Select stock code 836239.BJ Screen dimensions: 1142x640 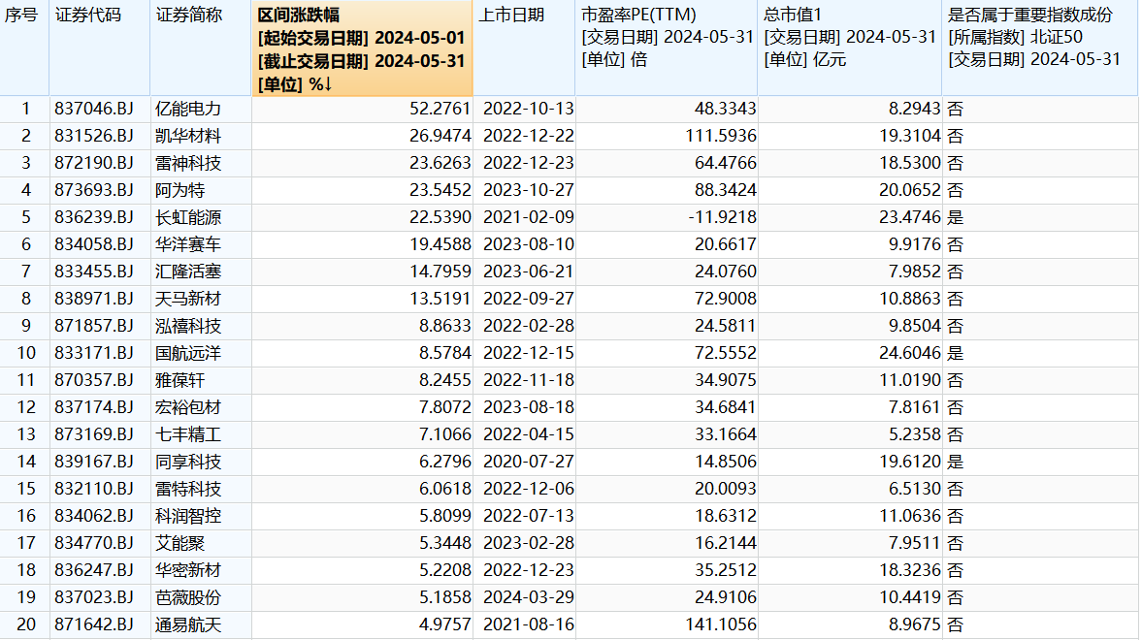click(x=94, y=217)
